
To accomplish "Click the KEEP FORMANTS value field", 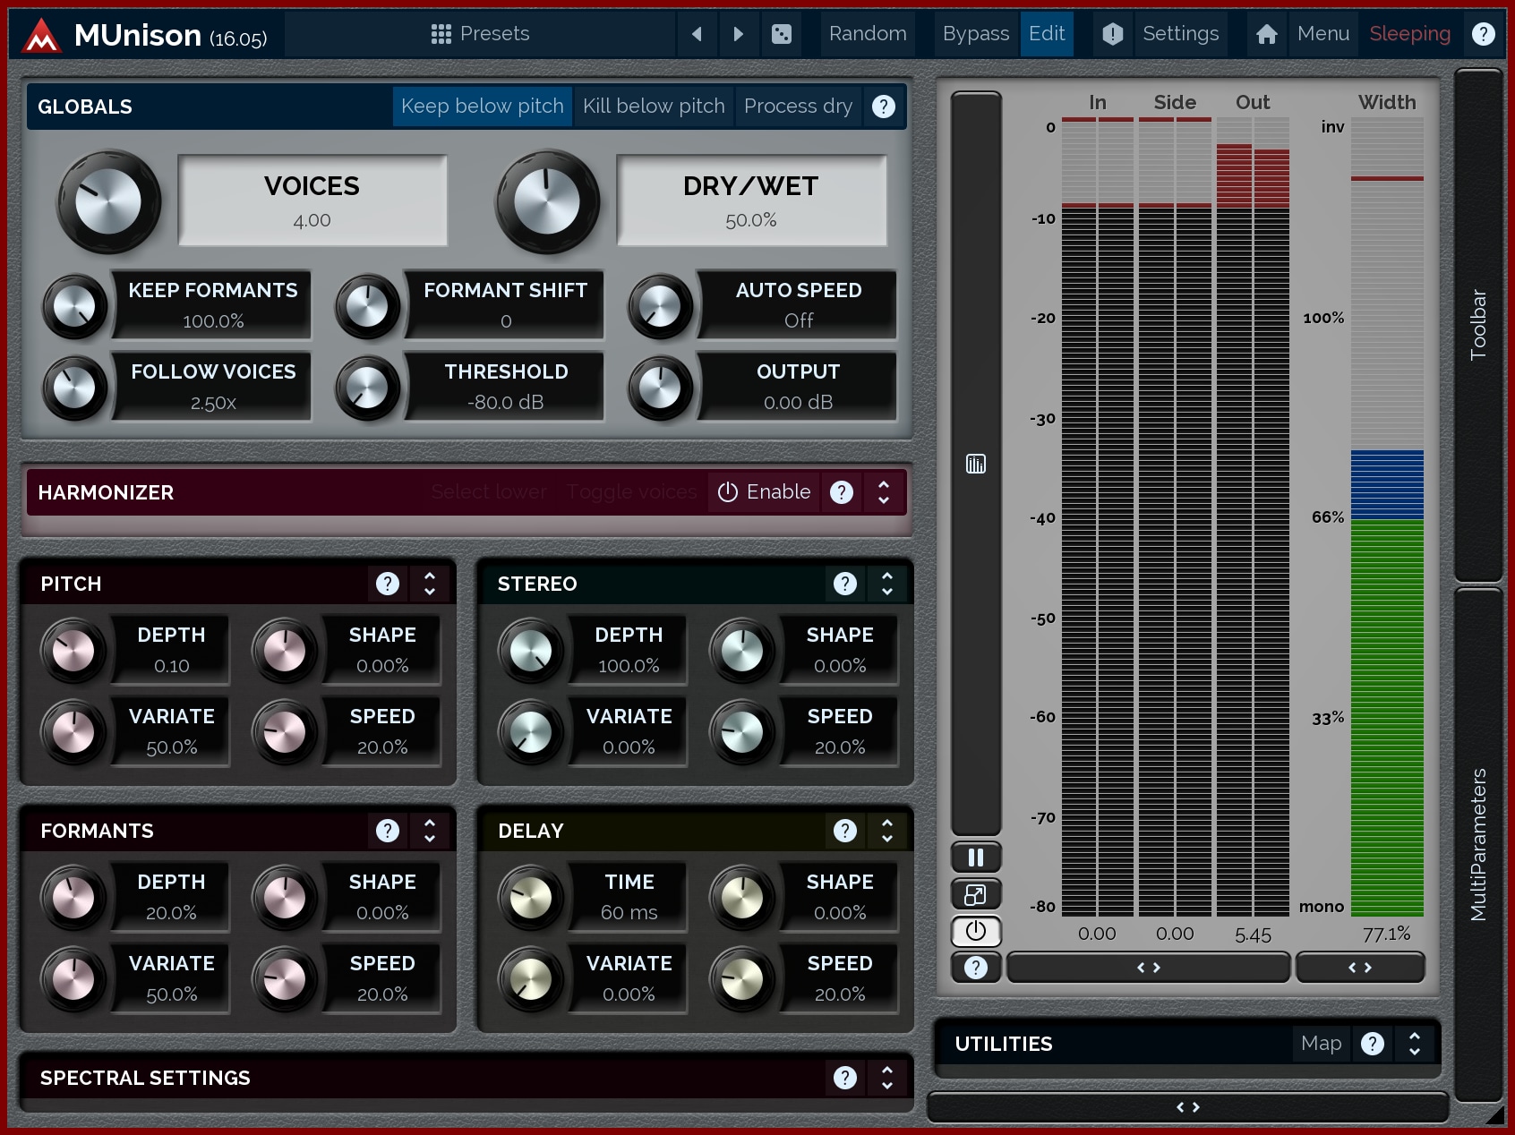I will point(213,305).
